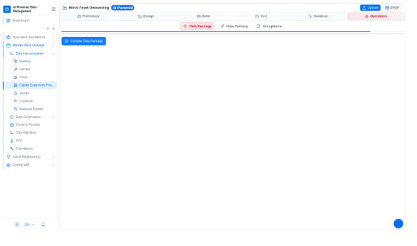Click the Business Partner people icon
This screenshot has width=417, height=246.
point(16,109)
